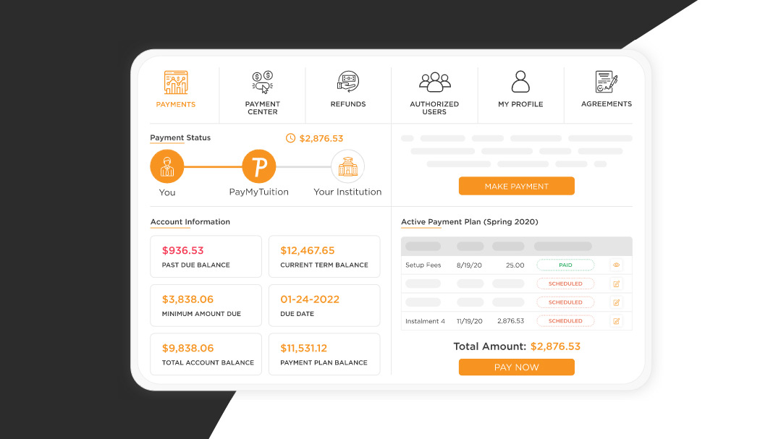This screenshot has width=781, height=439.
Task: Toggle the PAID status badge on Setup Fees
Action: coord(565,265)
